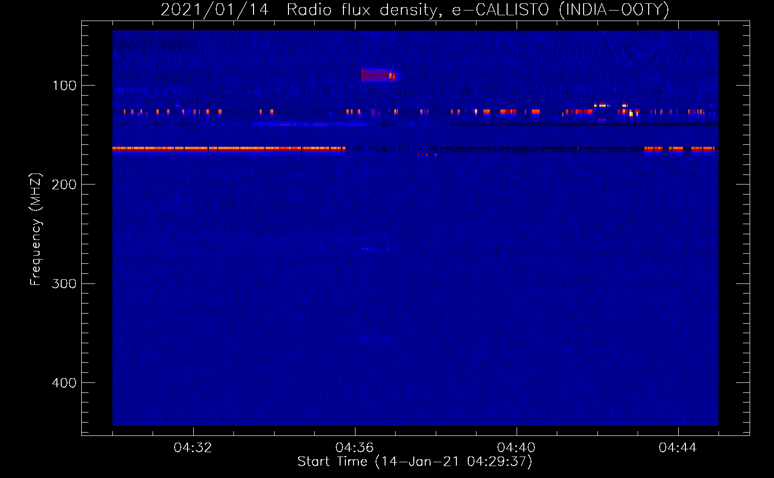Click the 200 frequency tick label
Image resolution: width=774 pixels, height=478 pixels.
65,185
